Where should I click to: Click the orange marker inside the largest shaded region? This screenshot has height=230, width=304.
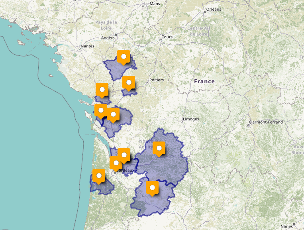pyautogui.click(x=159, y=148)
